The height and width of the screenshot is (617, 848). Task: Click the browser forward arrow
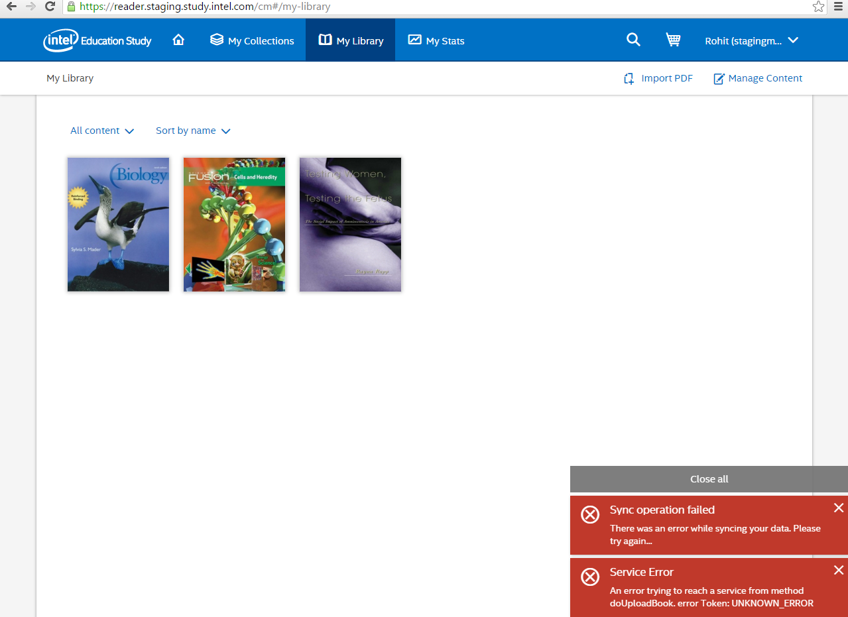(x=30, y=7)
